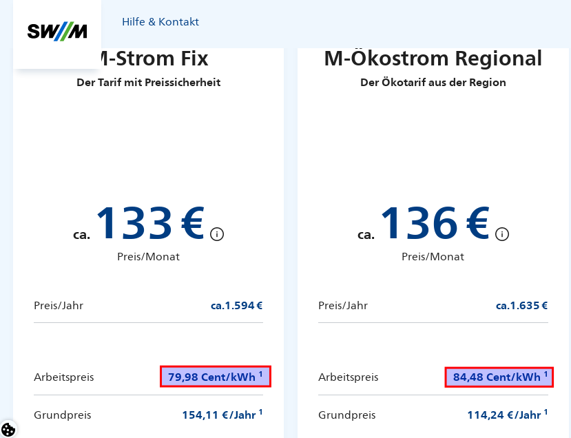Screen dimensions: 571x438
Task: Click the large 133 € monthly price
Action: point(148,224)
